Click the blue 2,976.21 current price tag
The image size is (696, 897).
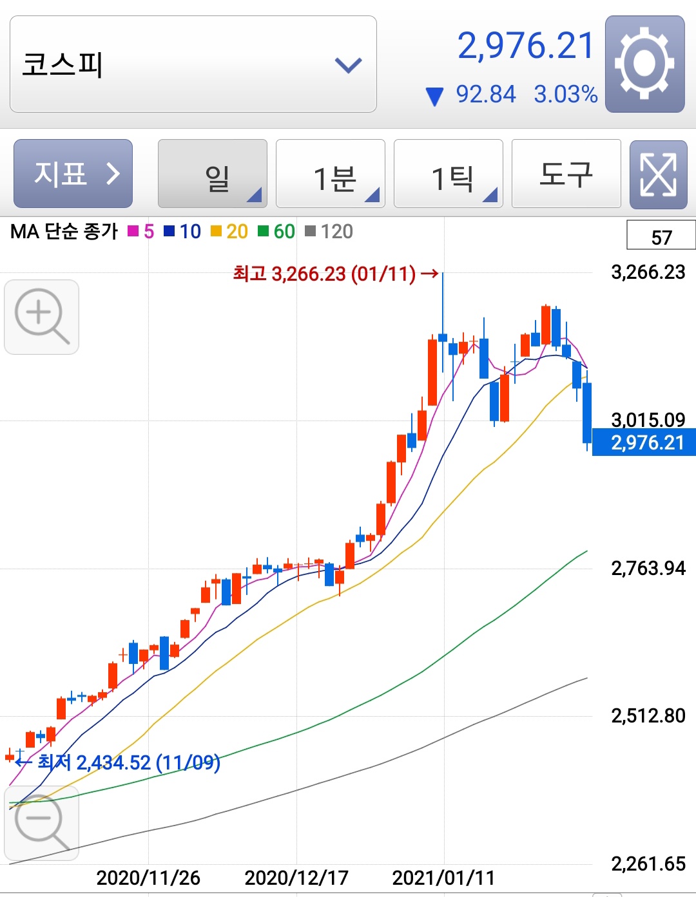644,442
